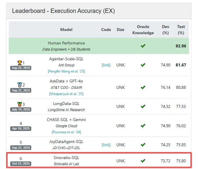This screenshot has height=169, width=198.
Task: Click the JoyDataAgent-SQL oracle knowledge checkmark
Action: click(143, 144)
